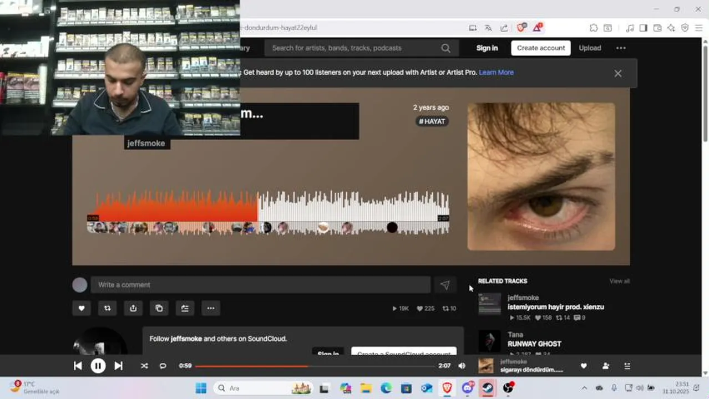Viewport: 709px width, 399px height.
Task: Toggle shuffle in the bottom player
Action: (144, 366)
